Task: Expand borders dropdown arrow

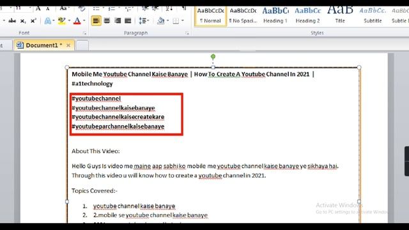Action: pos(182,20)
